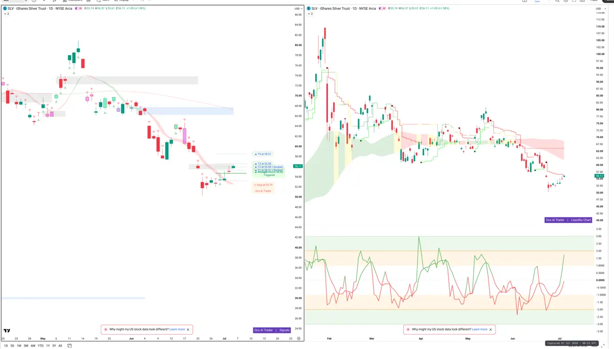Image resolution: width=614 pixels, height=349 pixels.
Task: Click the TradingView logo on left chart
Action: tap(7, 332)
